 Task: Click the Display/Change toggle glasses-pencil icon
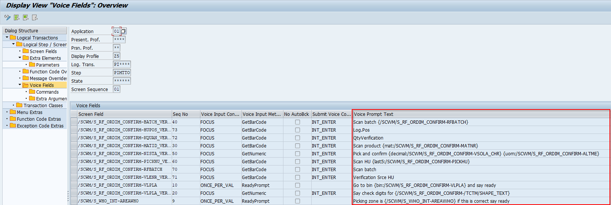(7, 17)
